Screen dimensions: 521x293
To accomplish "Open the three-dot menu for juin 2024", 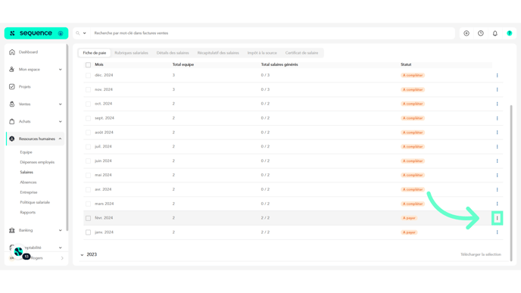I will pyautogui.click(x=497, y=161).
